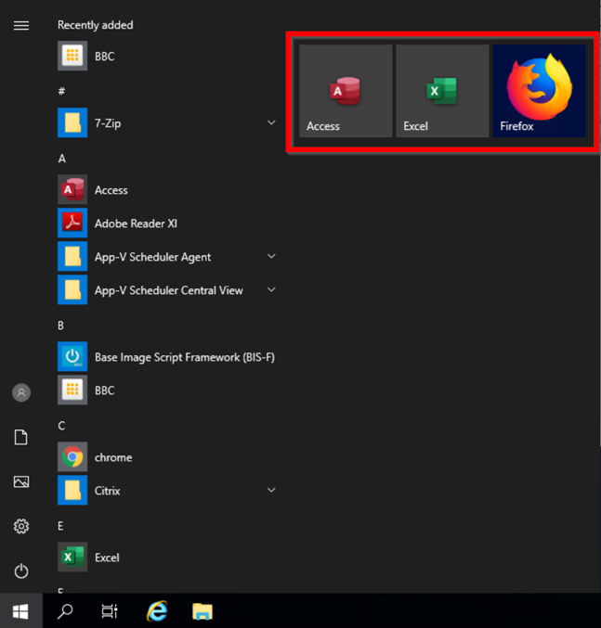Click 'Adobe Reader XI' text label

(136, 224)
